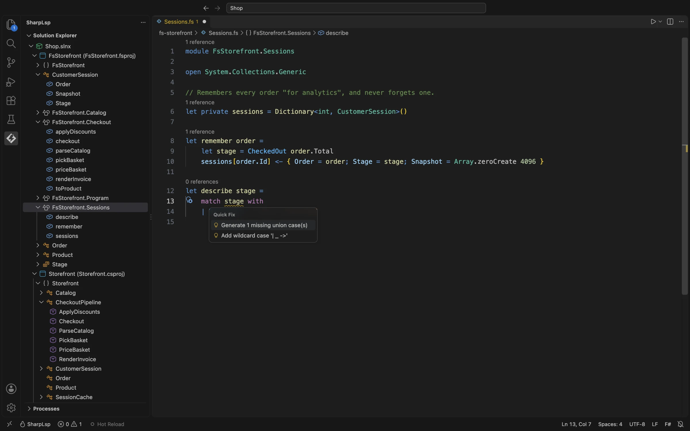Open the Extensions view icon
Screen dimensions: 690x431
pos(11,101)
